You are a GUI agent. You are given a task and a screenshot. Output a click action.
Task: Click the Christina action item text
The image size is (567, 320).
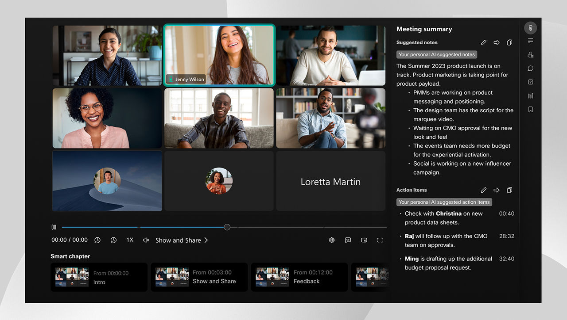[443, 218]
